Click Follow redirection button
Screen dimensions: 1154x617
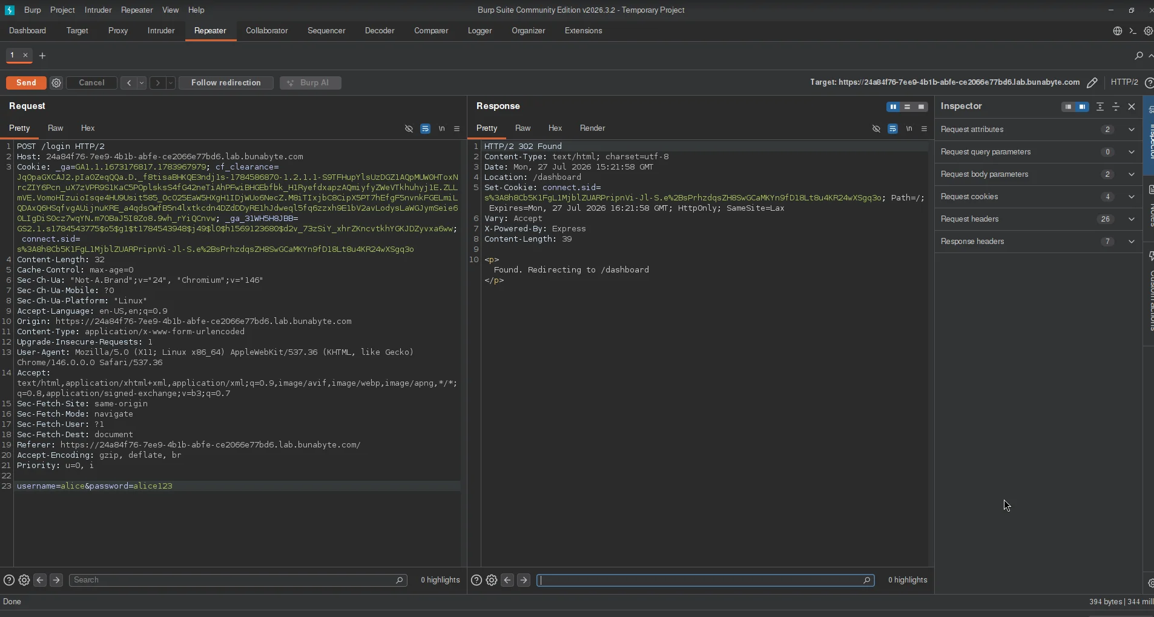[x=226, y=83]
